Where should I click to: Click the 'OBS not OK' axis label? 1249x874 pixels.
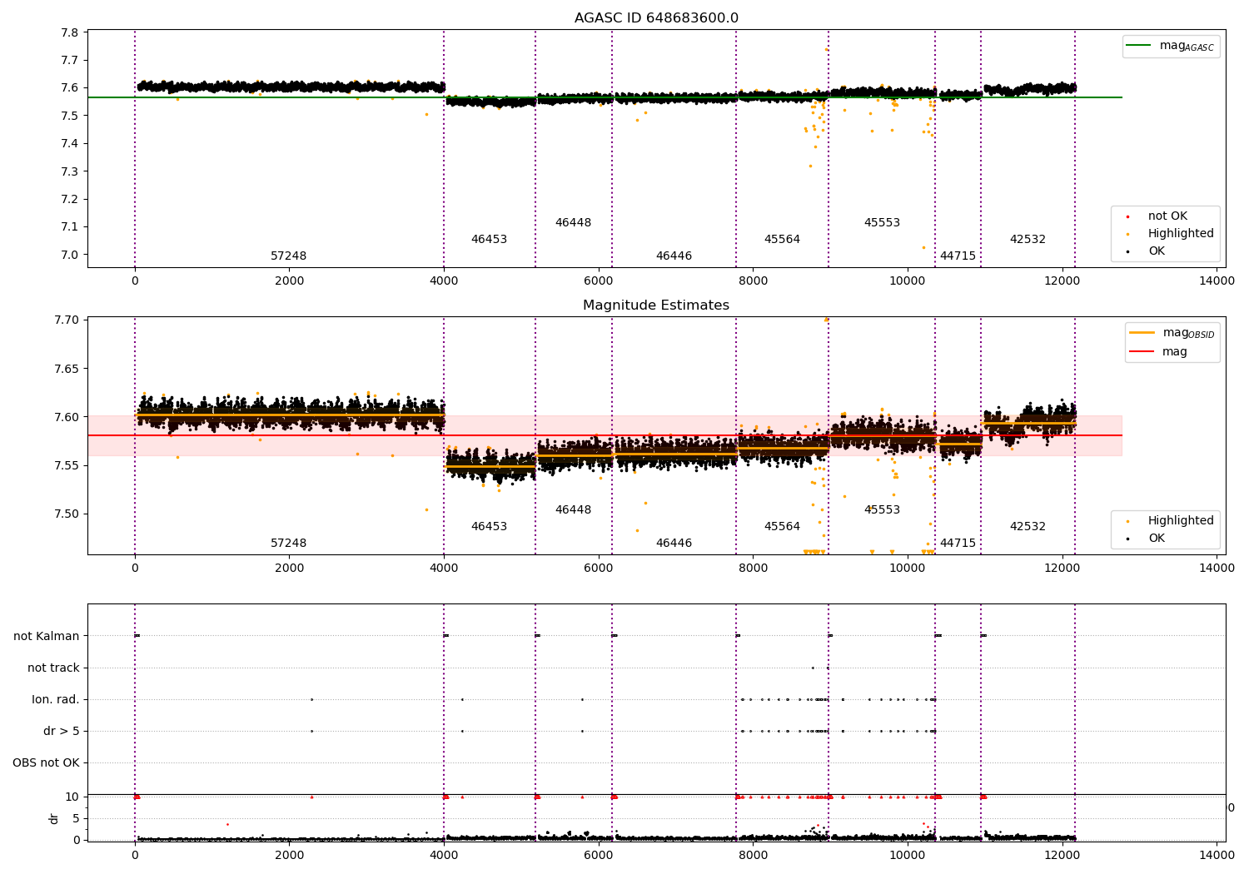(x=46, y=763)
